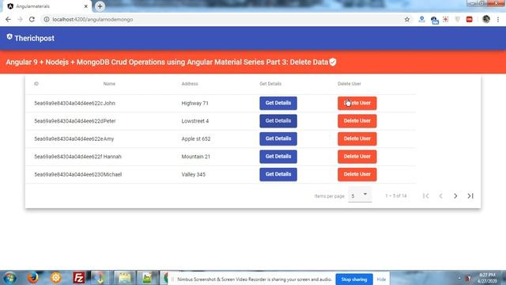Viewport: 506px width, 285px height.
Task: Get Details for Michael
Action: click(x=278, y=174)
